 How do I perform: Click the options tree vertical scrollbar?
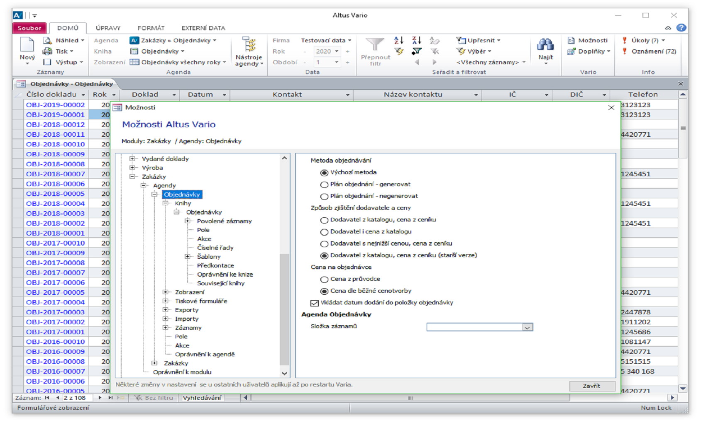[284, 265]
